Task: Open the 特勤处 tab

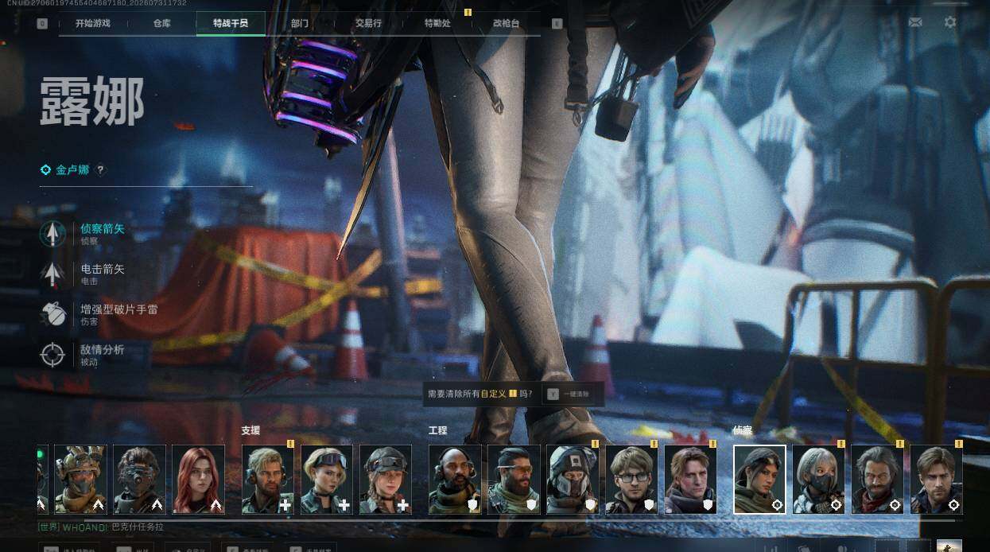Action: pos(437,23)
